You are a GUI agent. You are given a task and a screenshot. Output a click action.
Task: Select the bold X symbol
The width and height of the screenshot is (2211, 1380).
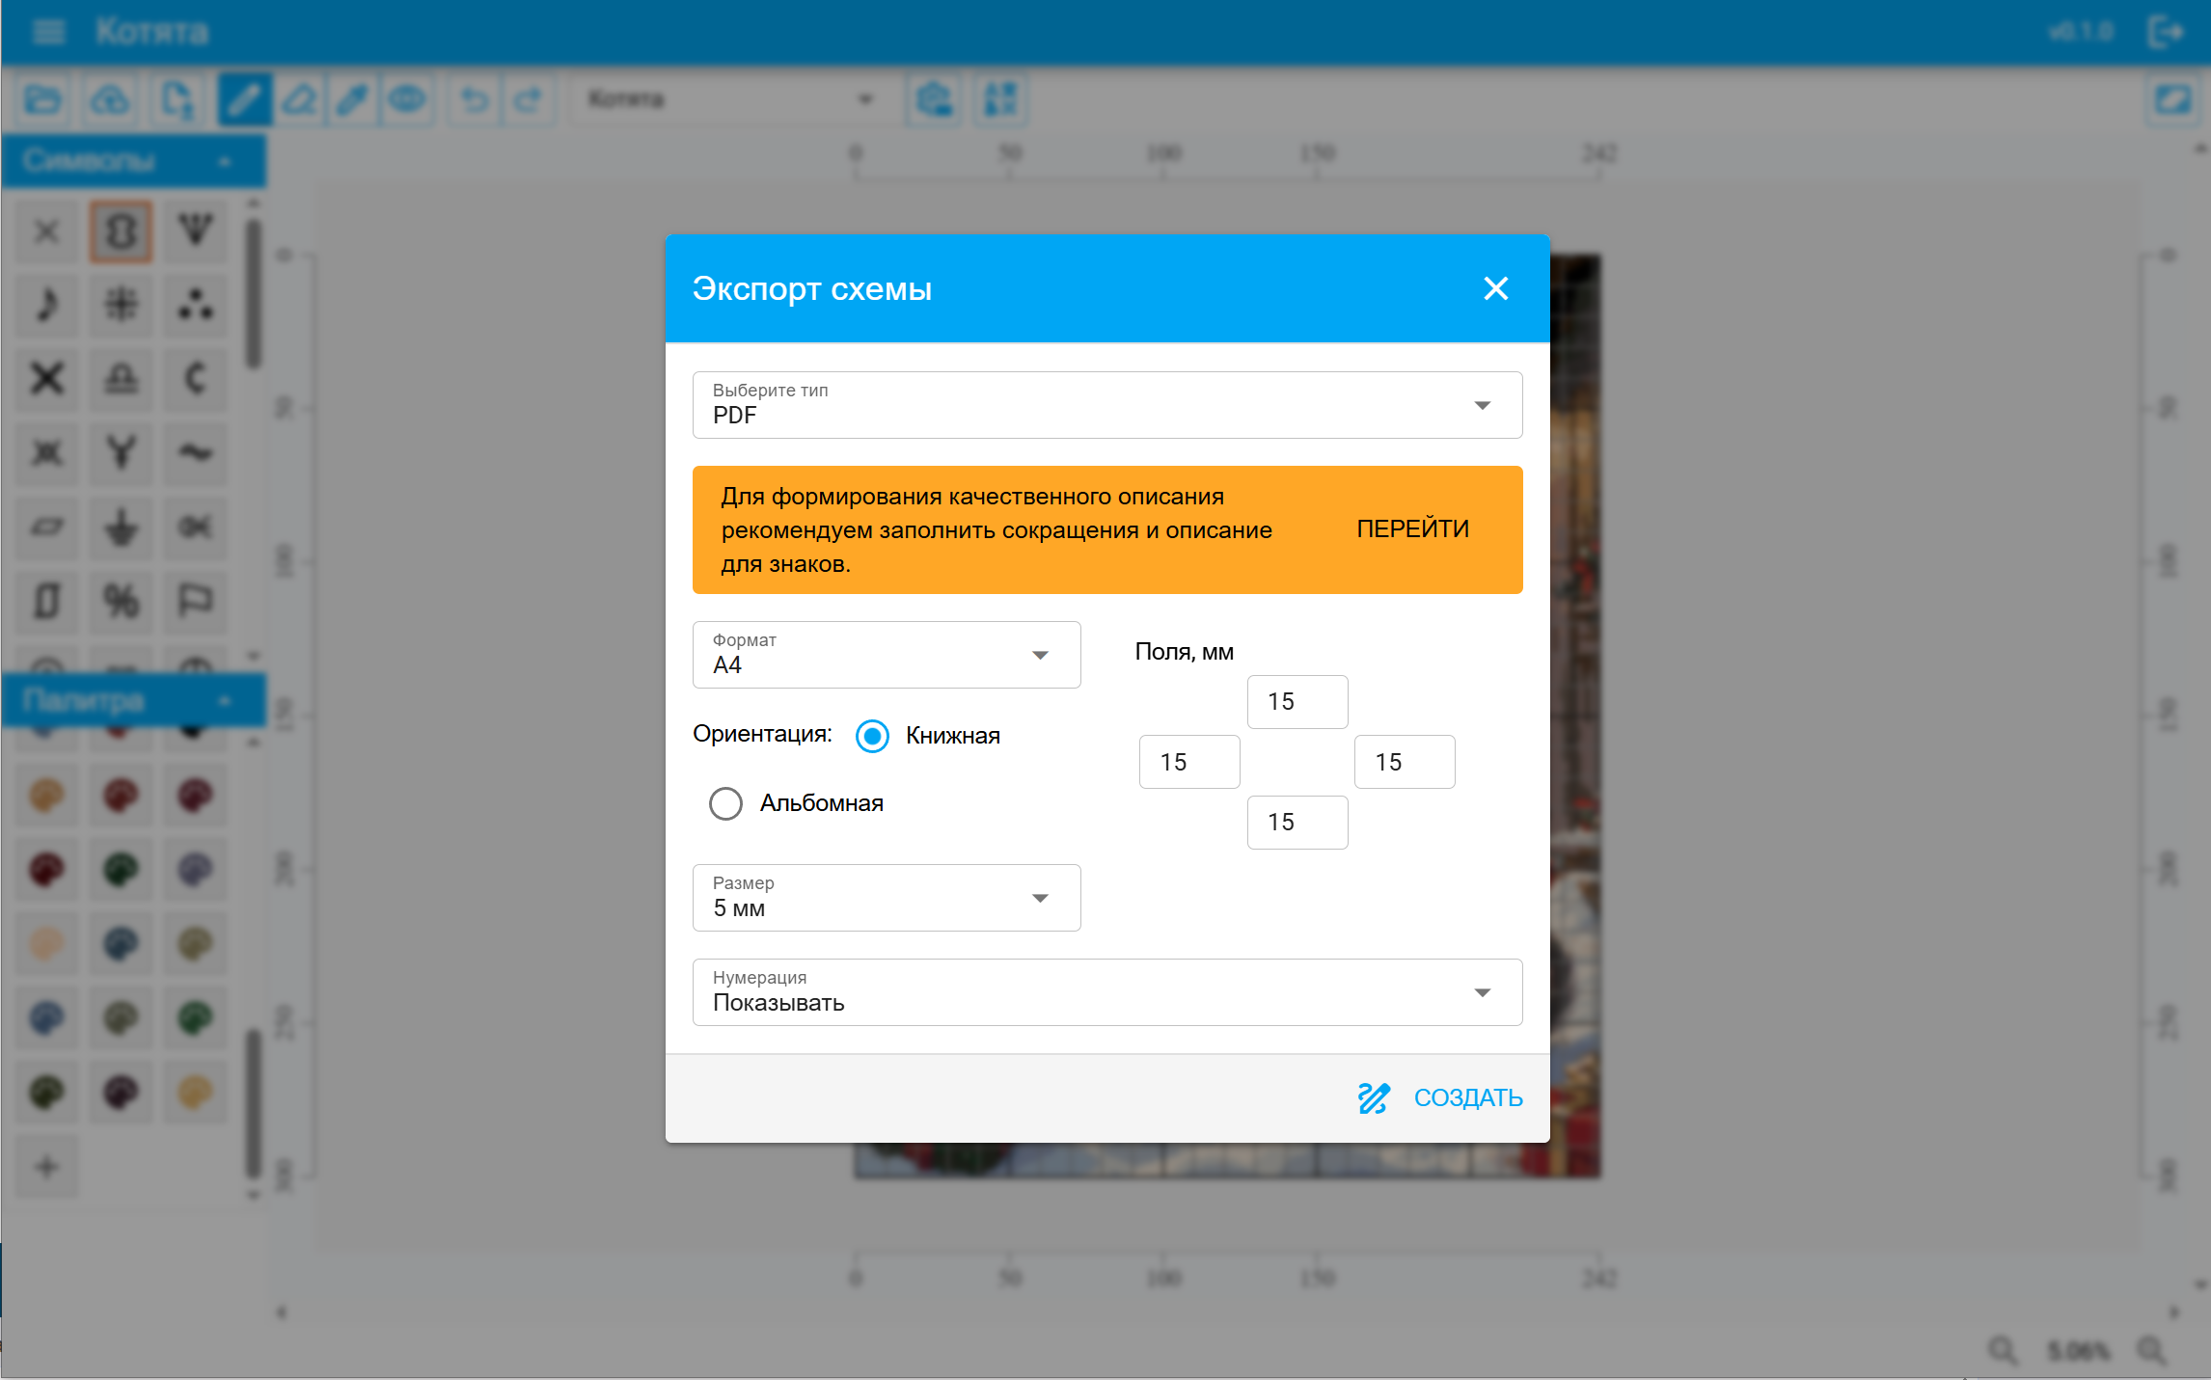(46, 378)
